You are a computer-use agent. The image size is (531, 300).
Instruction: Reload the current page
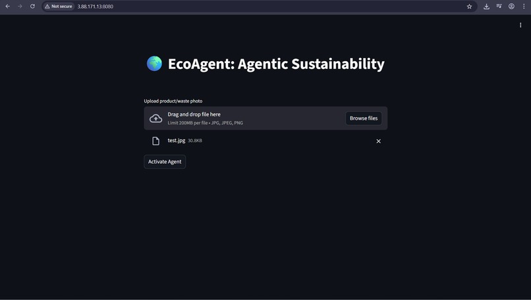click(32, 7)
